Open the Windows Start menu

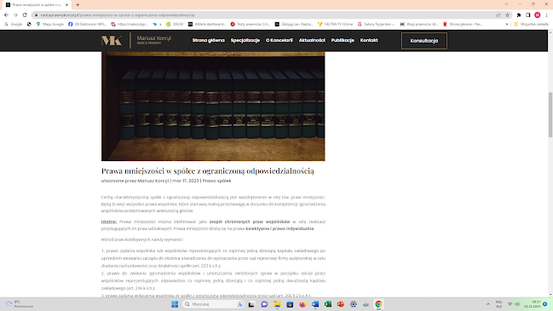coord(175,304)
